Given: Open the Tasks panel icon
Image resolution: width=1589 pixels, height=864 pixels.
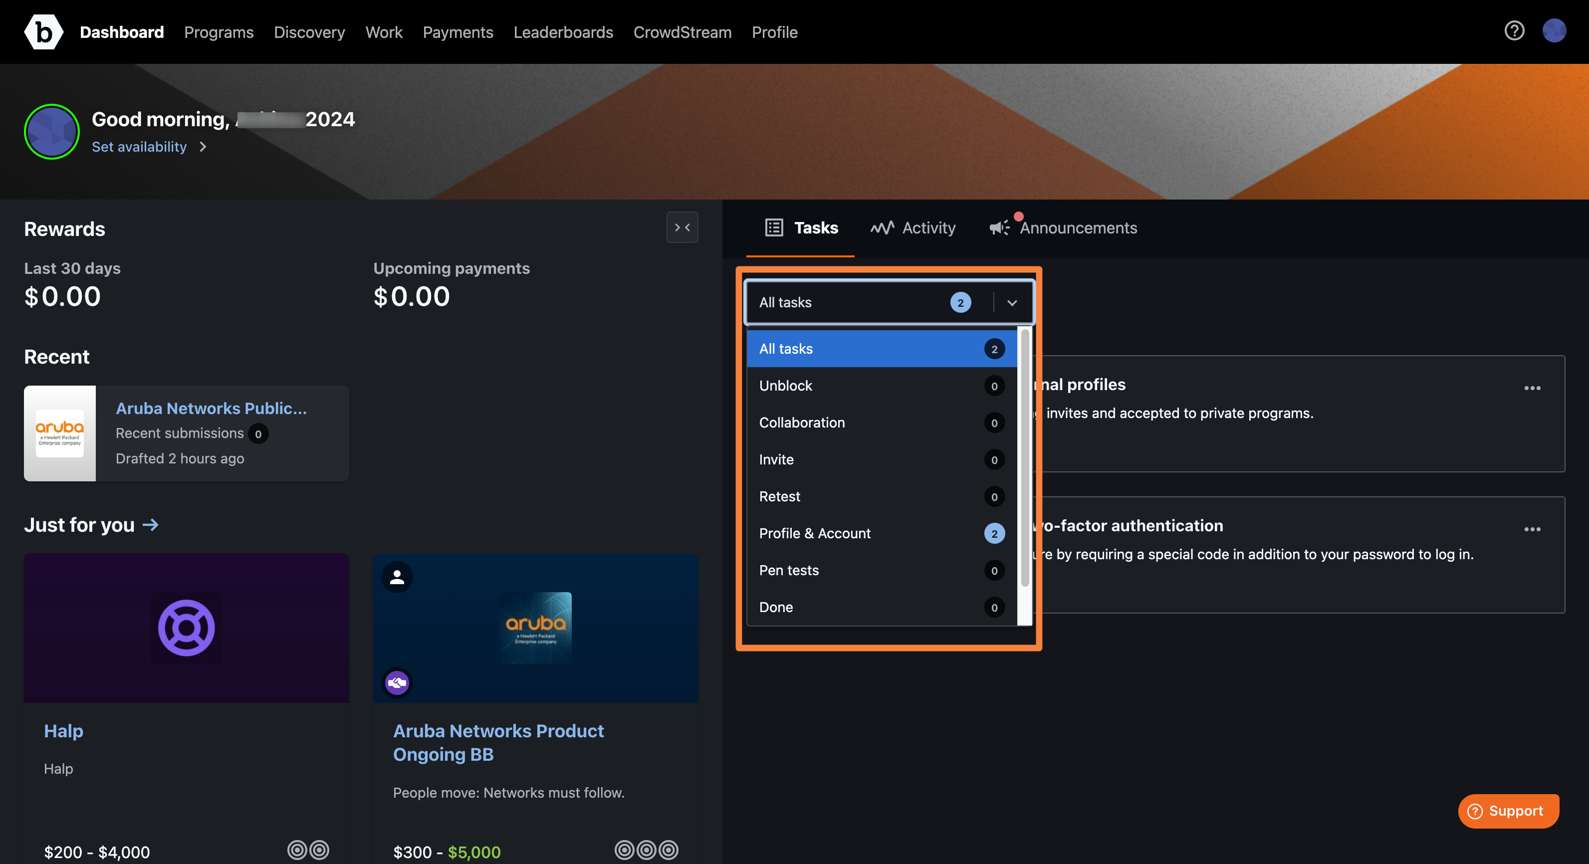Looking at the screenshot, I should click(773, 226).
